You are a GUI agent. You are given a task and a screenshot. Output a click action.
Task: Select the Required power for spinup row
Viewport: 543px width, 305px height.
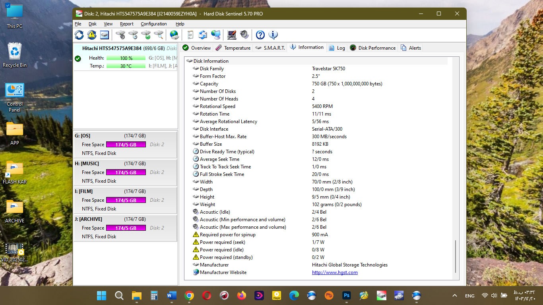[x=319, y=235]
